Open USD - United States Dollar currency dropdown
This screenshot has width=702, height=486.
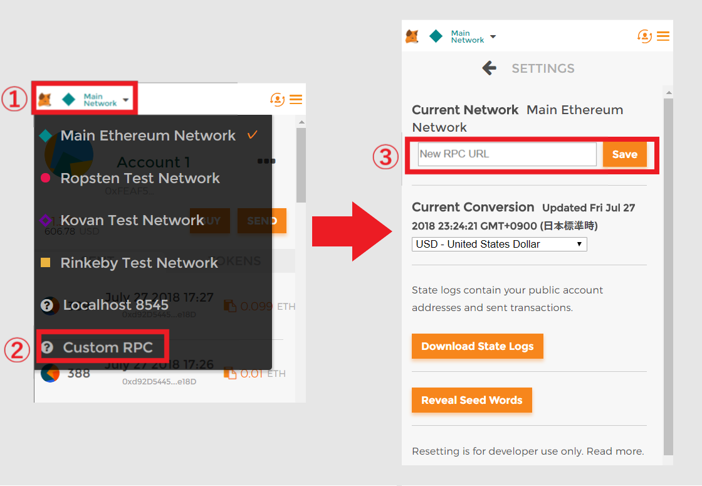499,244
